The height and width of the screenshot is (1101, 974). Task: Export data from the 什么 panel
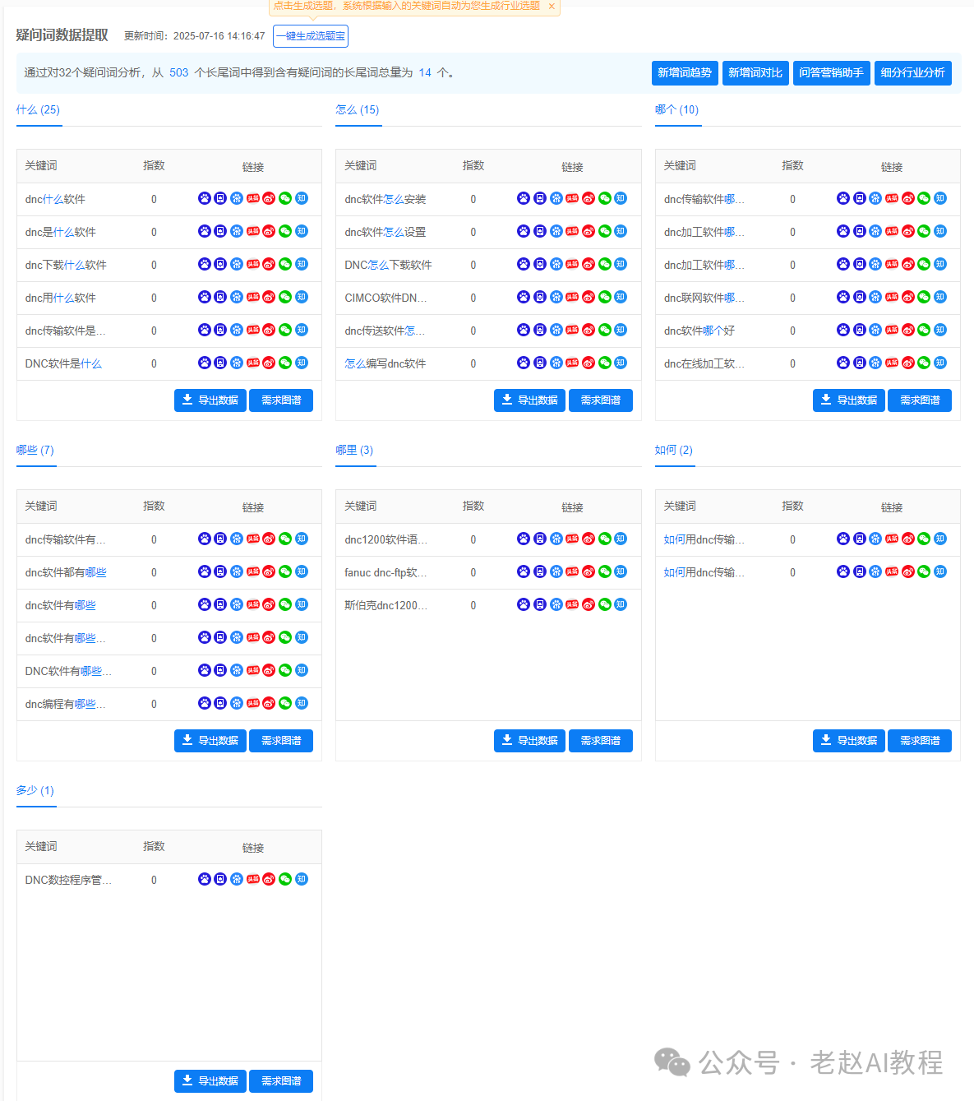(x=210, y=400)
